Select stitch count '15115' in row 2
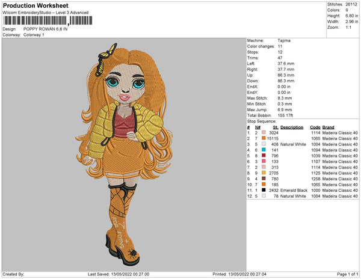Screen dimensions: 361x279 273,138
